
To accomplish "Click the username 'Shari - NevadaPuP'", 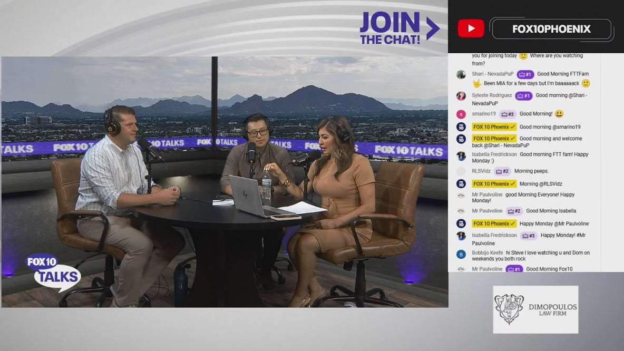I will pyautogui.click(x=493, y=74).
